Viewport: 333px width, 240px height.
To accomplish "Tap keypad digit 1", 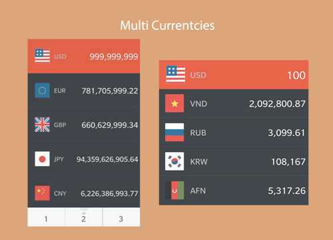I will click(46, 217).
